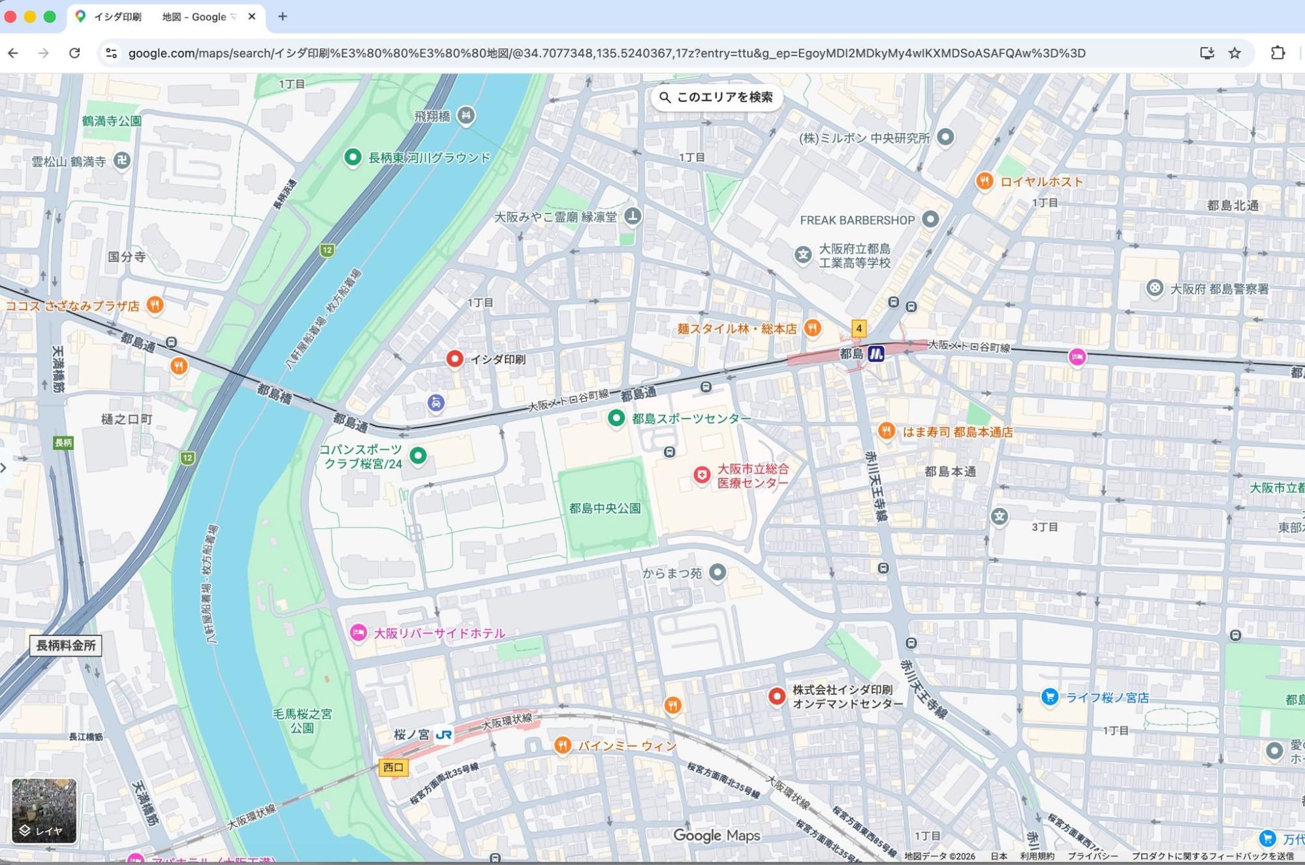Open the 利用規約 link
The height and width of the screenshot is (865, 1305).
tap(1037, 856)
